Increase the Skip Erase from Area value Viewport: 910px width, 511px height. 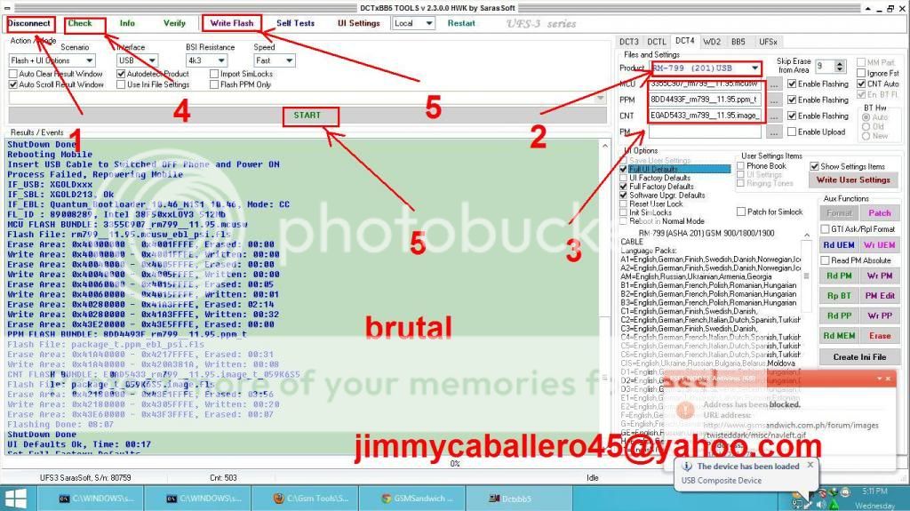coord(840,63)
